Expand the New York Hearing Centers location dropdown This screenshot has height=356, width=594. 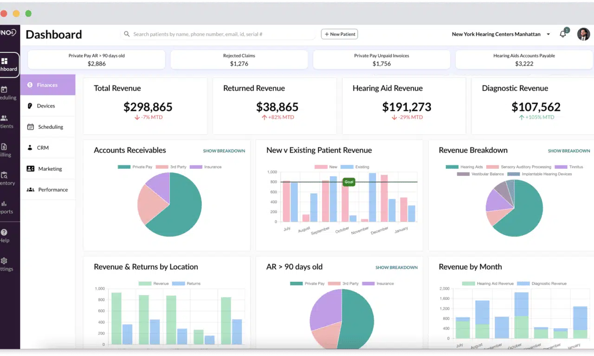(x=548, y=34)
